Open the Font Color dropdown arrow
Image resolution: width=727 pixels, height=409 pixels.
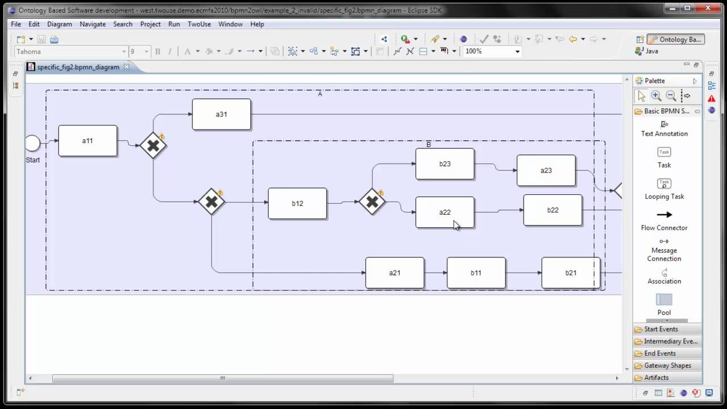(198, 52)
